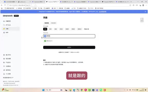Open the usage info bar-chart sidebar item
Viewport: 148px width, 92px height.
tap(7, 21)
